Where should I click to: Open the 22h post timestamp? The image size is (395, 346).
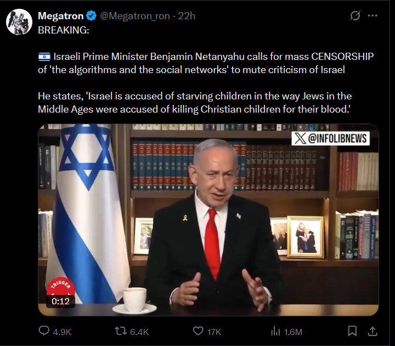187,16
